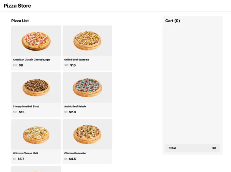
Task: Click the Arabic Beef Kebab pizza image
Action: pyautogui.click(x=87, y=88)
